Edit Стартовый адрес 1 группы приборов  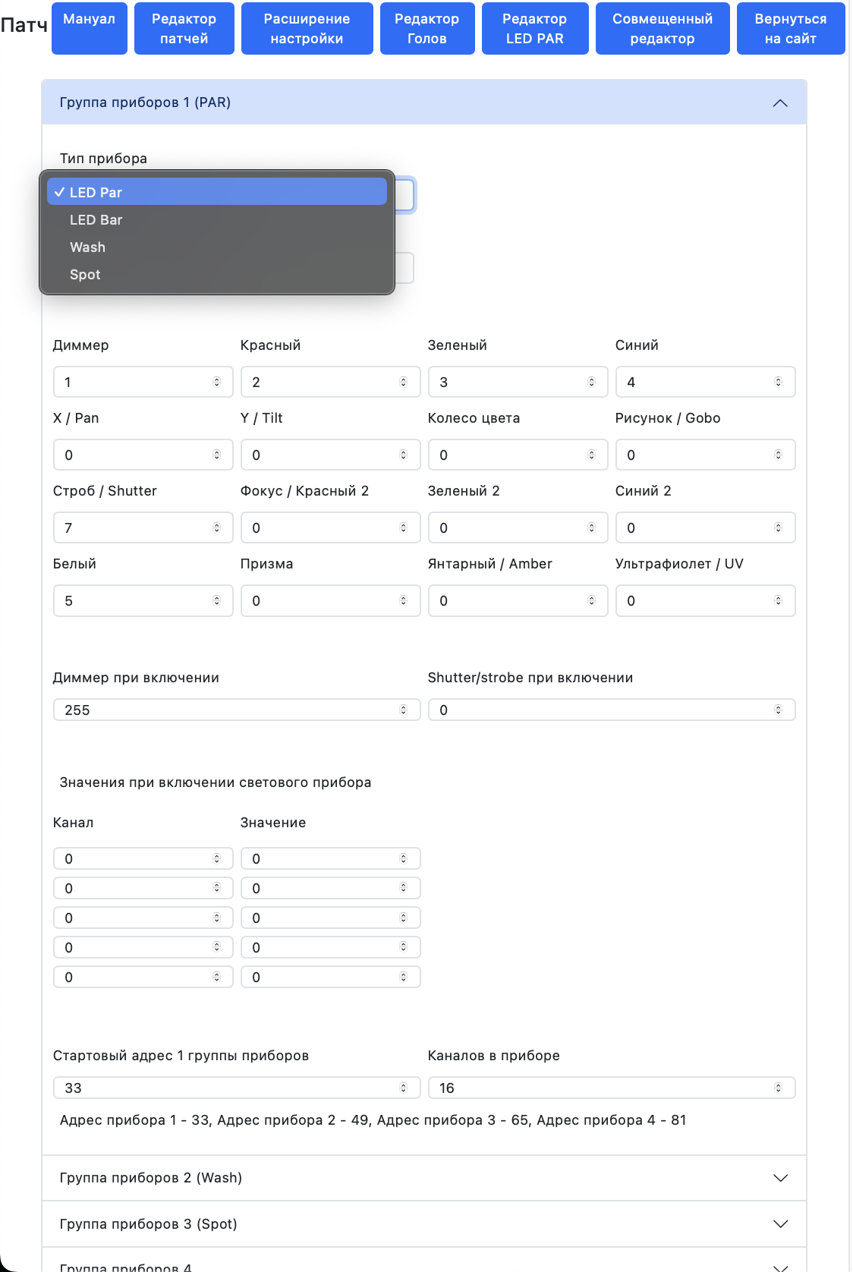point(237,1088)
